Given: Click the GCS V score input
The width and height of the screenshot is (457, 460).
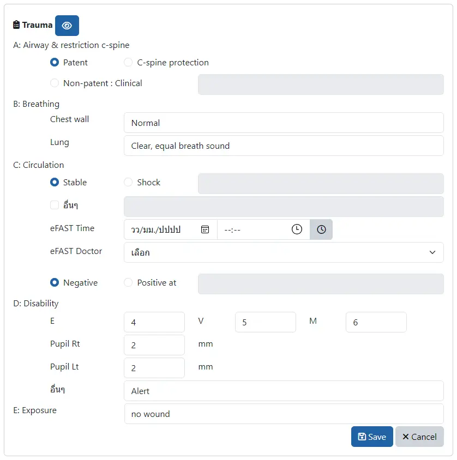Looking at the screenshot, I should pos(265,322).
